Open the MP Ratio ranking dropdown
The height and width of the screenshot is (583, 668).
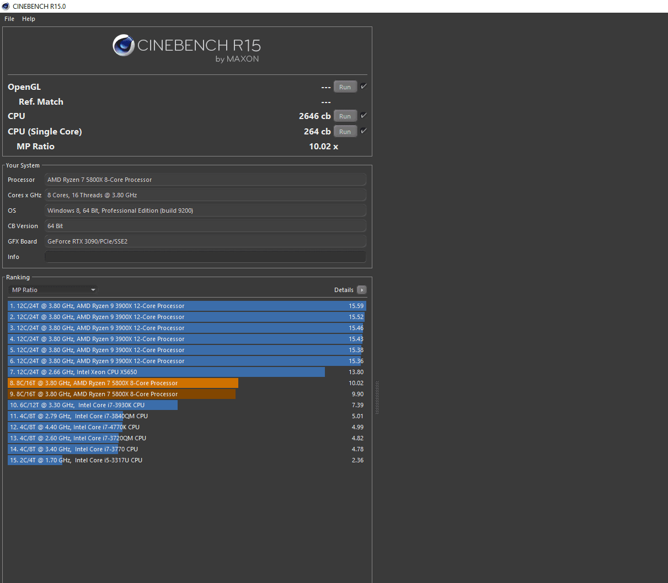click(x=53, y=290)
